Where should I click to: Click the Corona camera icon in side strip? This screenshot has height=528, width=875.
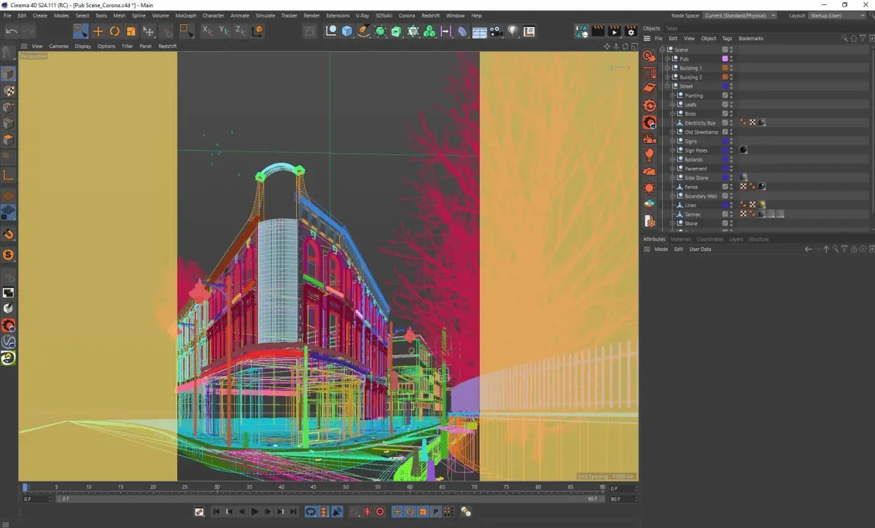[649, 139]
